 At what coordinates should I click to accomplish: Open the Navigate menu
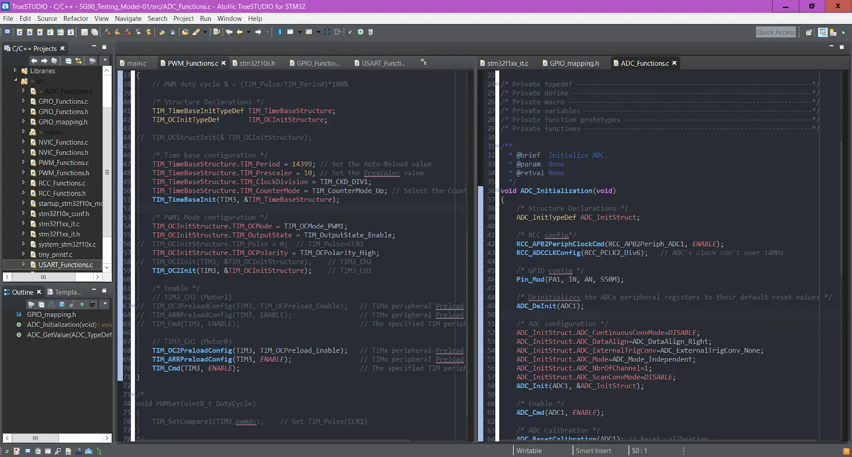128,18
